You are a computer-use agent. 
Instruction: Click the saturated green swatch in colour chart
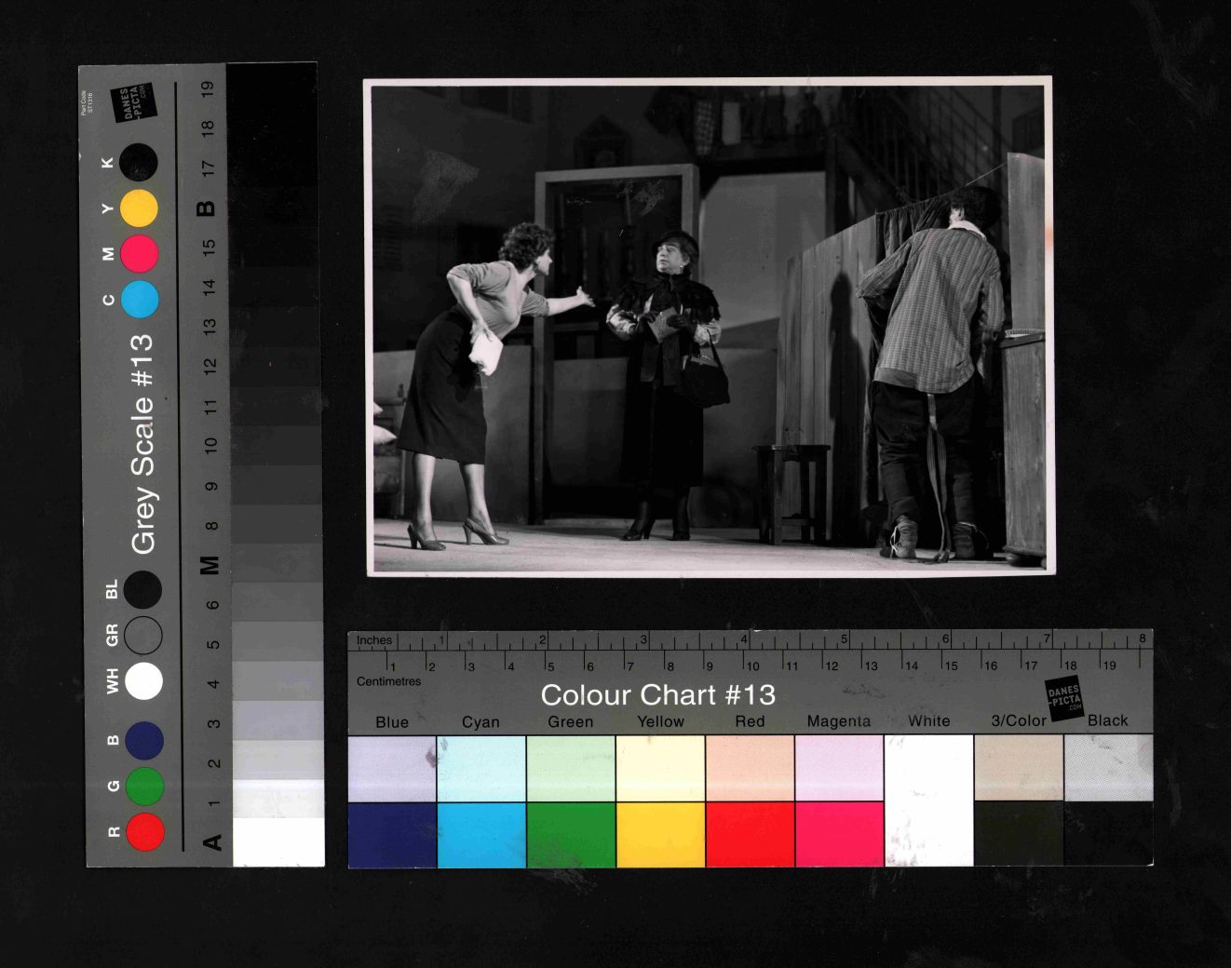tap(571, 834)
